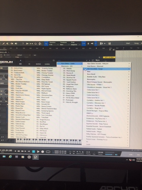
Task: Open the Quantize 1/16 dropdown
Action: (x=54, y=45)
